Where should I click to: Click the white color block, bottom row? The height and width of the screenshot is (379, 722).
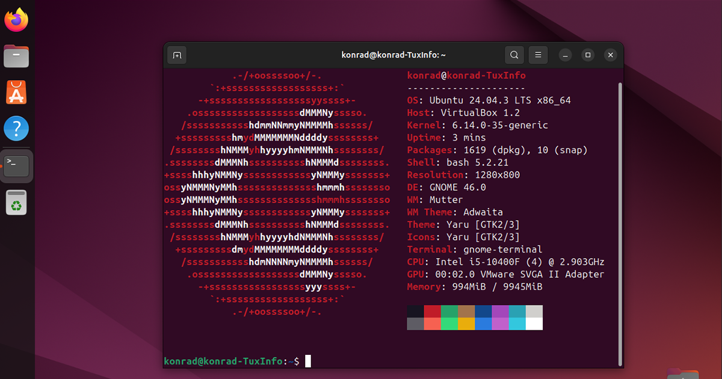click(x=534, y=324)
